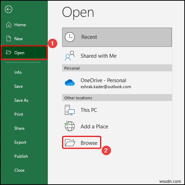Select Add a Place option

(x=117, y=126)
